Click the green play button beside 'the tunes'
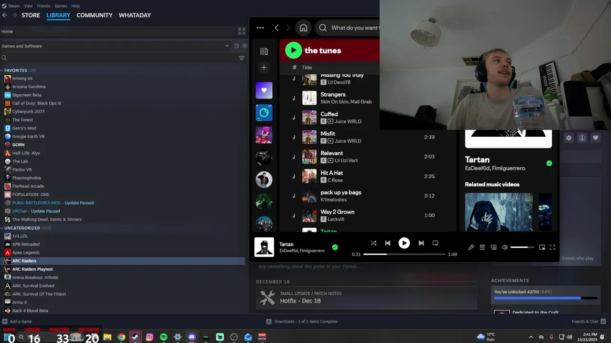This screenshot has height=343, width=611. coord(294,50)
